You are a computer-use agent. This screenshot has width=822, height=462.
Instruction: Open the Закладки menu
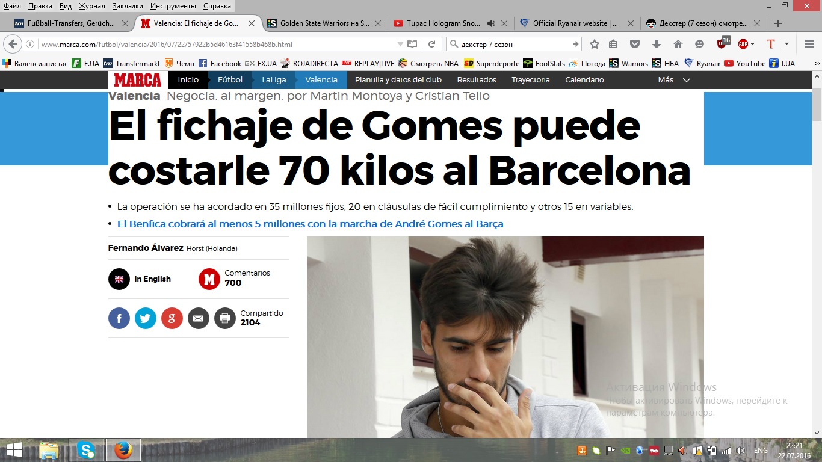click(x=128, y=6)
